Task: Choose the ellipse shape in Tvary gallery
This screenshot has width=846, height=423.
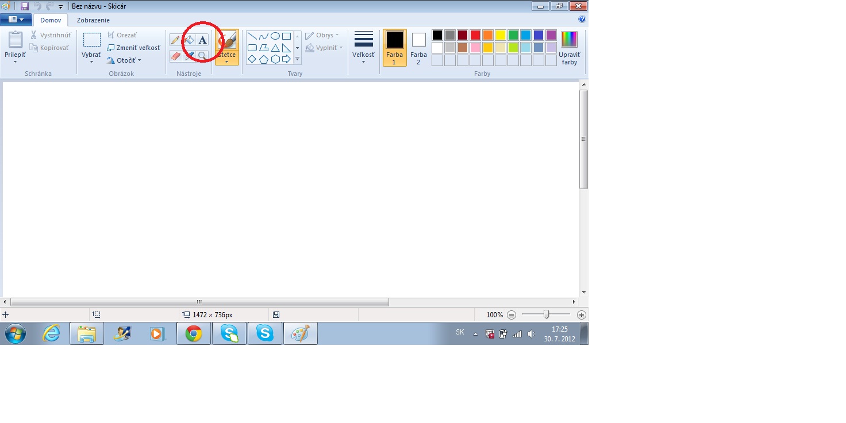Action: 275,36
